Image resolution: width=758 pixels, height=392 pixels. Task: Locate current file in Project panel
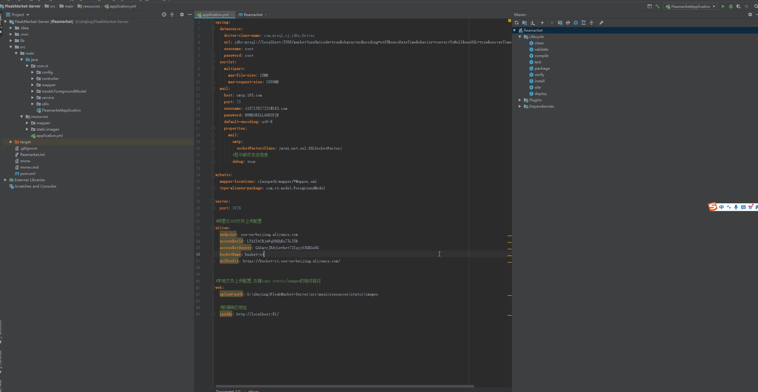[164, 14]
